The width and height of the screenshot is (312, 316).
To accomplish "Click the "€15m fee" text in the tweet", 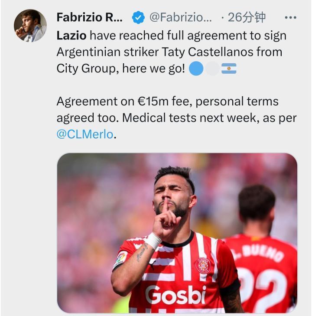I will [163, 101].
